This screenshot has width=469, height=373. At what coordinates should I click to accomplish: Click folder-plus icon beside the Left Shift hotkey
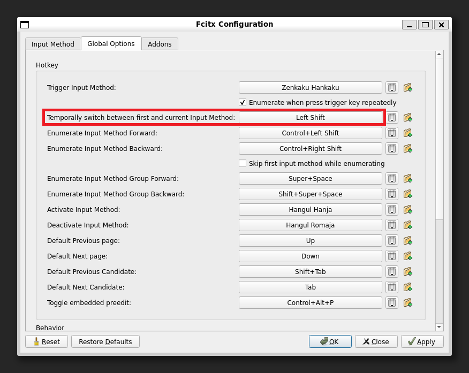pyautogui.click(x=407, y=117)
